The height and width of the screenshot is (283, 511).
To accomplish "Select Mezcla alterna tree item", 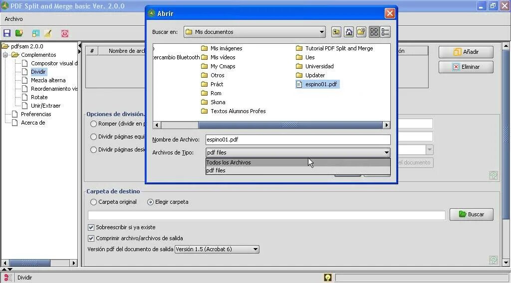I will pos(48,80).
